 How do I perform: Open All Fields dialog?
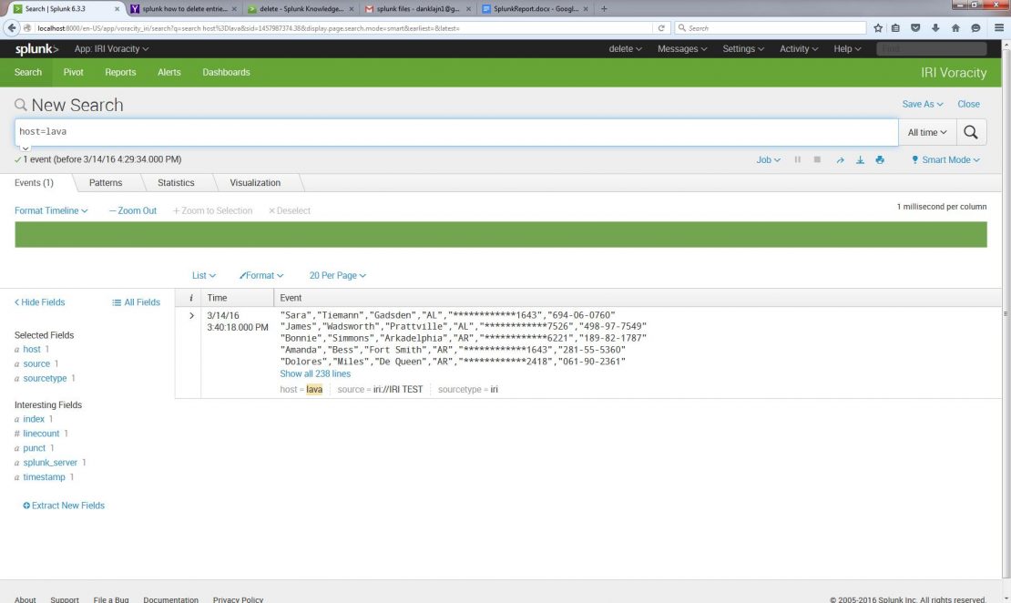tap(136, 302)
